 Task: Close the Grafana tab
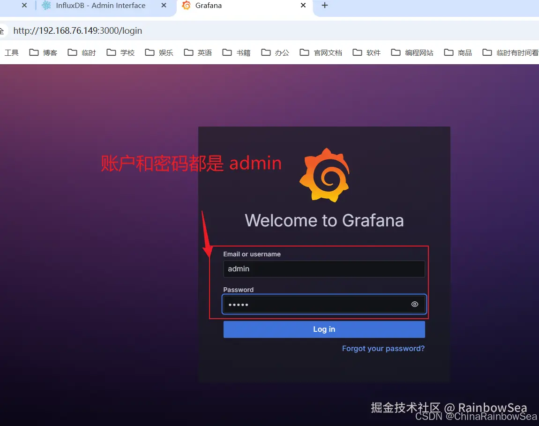303,6
